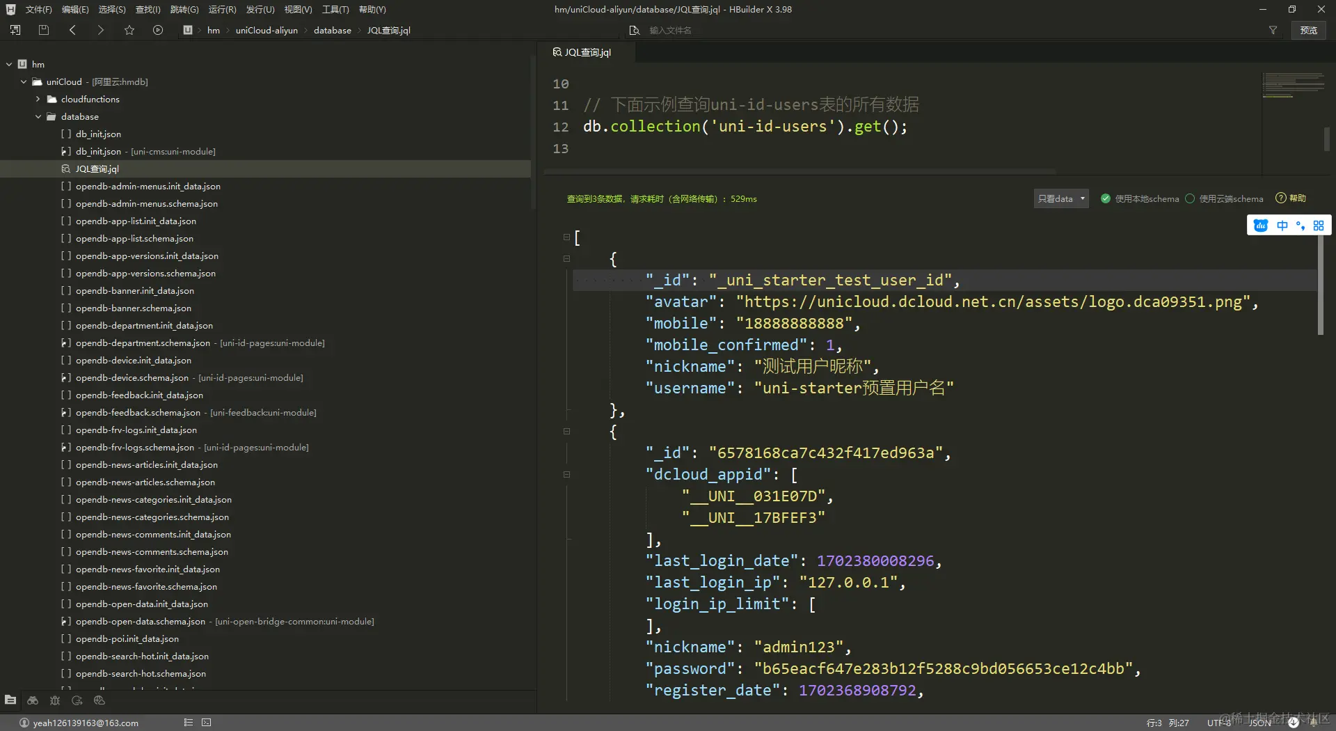Open the 工具(T) menu

(x=335, y=9)
